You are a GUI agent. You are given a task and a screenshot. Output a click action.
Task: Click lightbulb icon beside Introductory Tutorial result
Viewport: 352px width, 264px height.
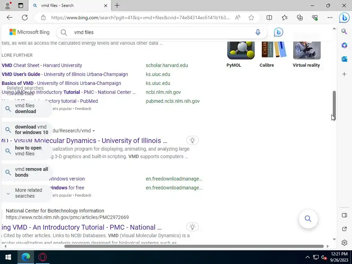(x=192, y=227)
